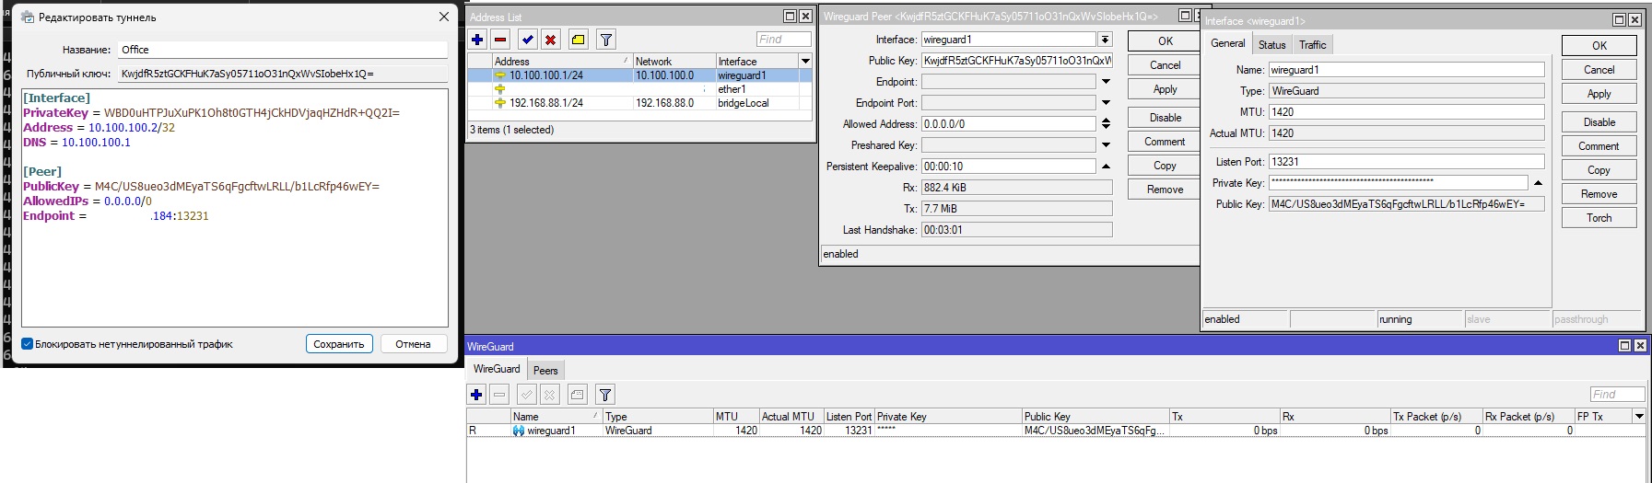Viewport: 1652px width, 483px height.
Task: Click address icon of ether1 row
Action: [500, 89]
